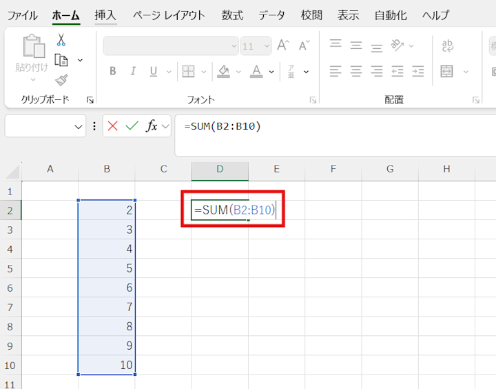Cancel formula entry with red X
Screen dimensions: 496x389
point(112,126)
